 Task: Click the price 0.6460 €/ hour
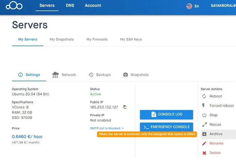27,136
